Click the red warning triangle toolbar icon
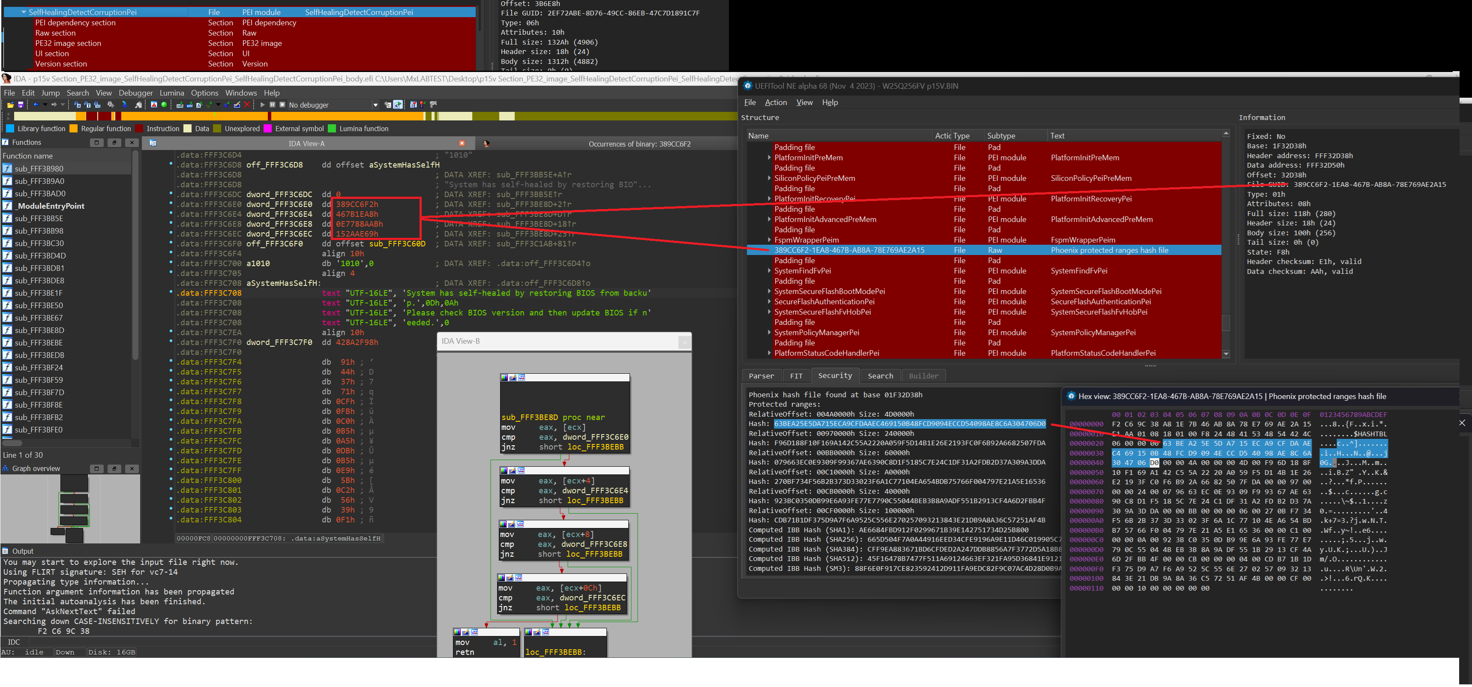The image size is (1472, 687). tap(154, 105)
